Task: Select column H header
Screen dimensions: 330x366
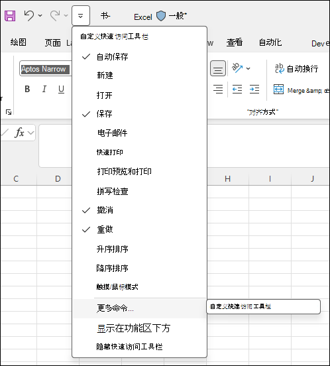Action: tap(227, 179)
